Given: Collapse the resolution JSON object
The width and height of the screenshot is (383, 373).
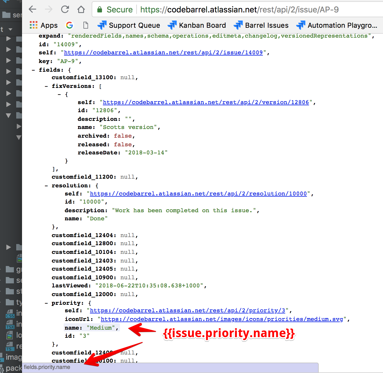Looking at the screenshot, I should (46, 186).
